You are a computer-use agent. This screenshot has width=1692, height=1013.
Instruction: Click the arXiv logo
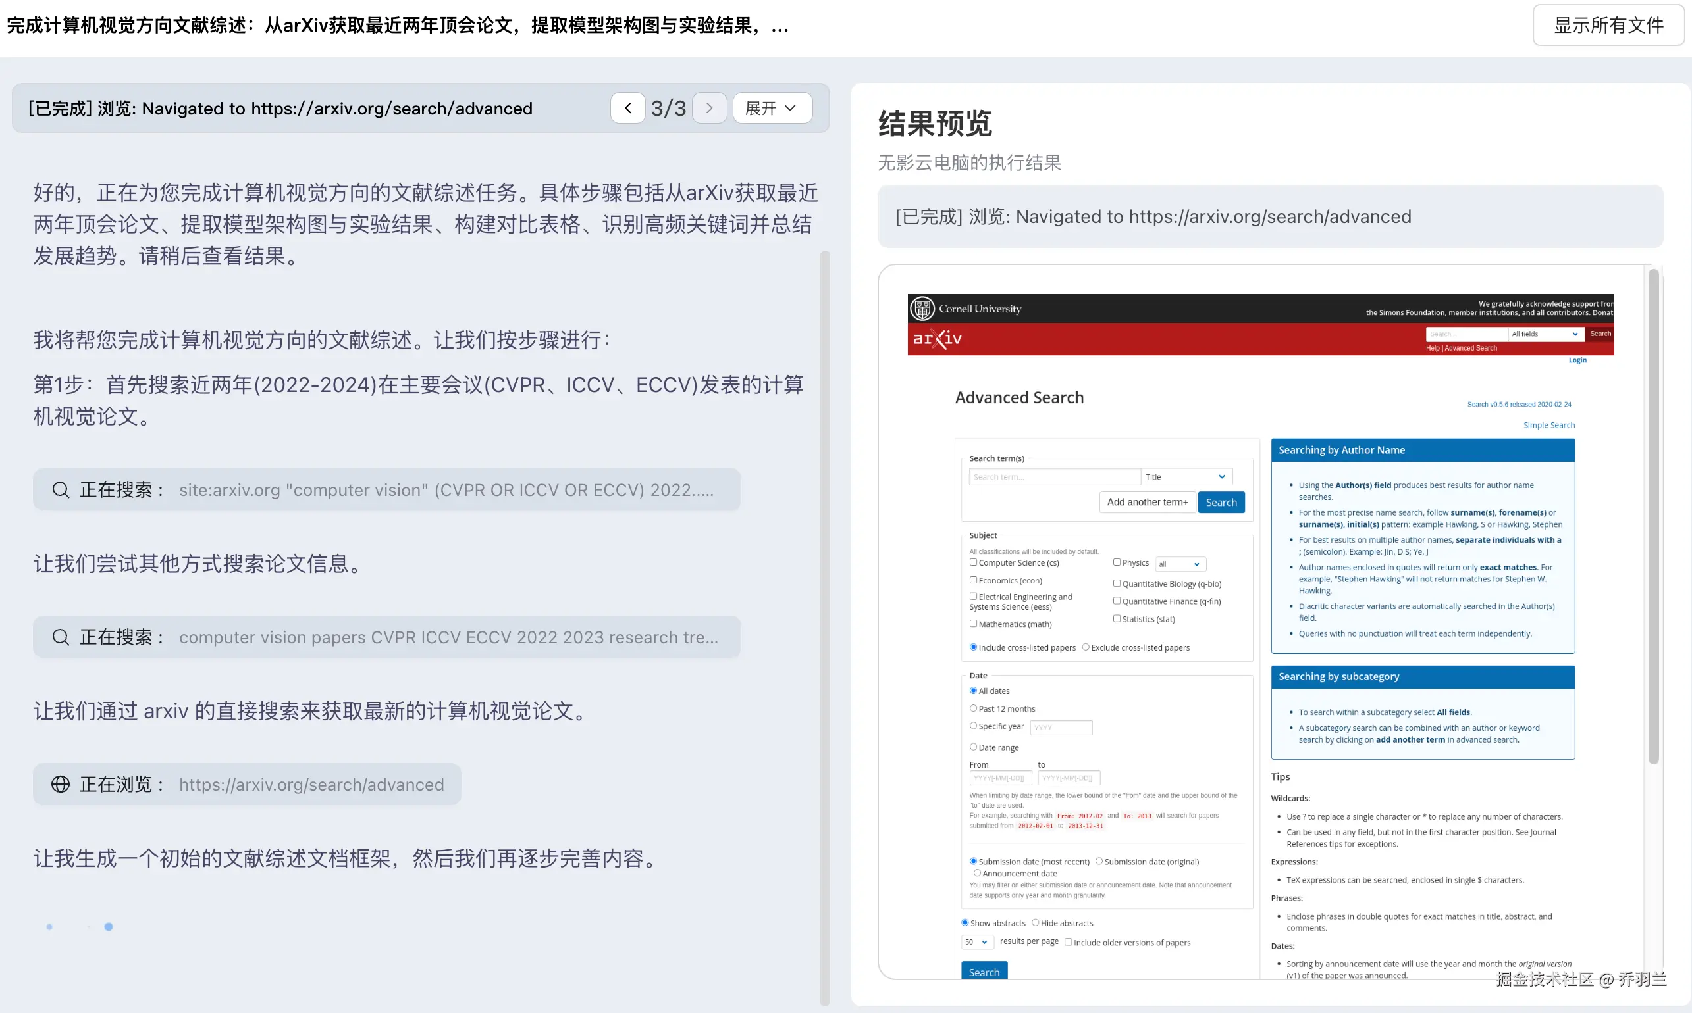coord(938,339)
